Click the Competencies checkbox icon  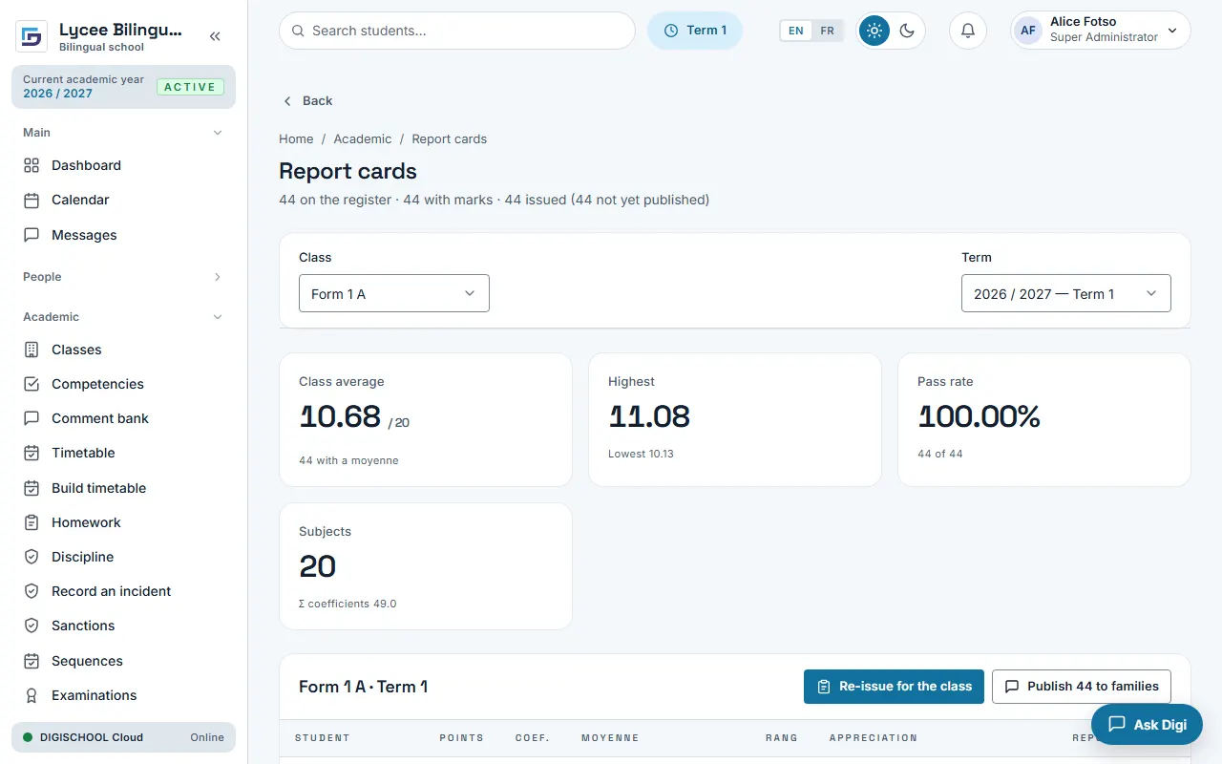click(x=32, y=384)
